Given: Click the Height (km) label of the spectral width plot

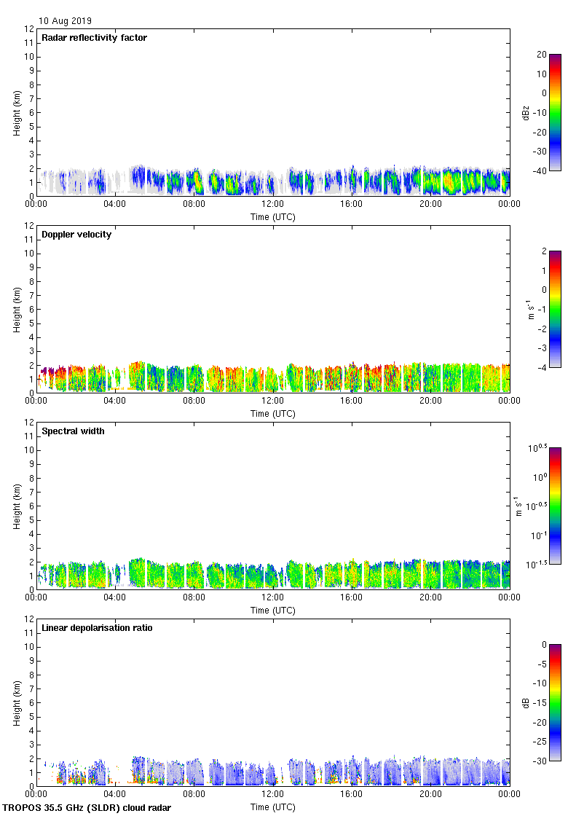Looking at the screenshot, I should pos(17,506).
